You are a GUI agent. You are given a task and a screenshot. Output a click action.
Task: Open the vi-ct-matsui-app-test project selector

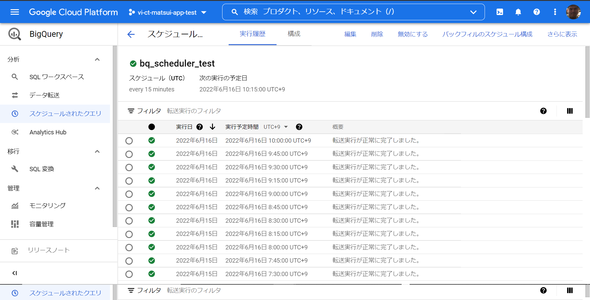point(167,12)
